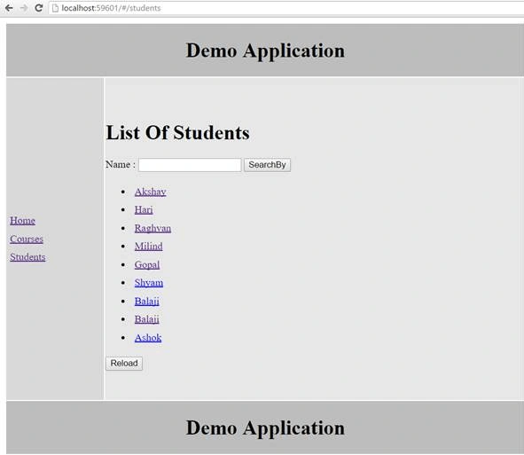Open student Akshay's details
This screenshot has width=524, height=455.
coord(151,192)
